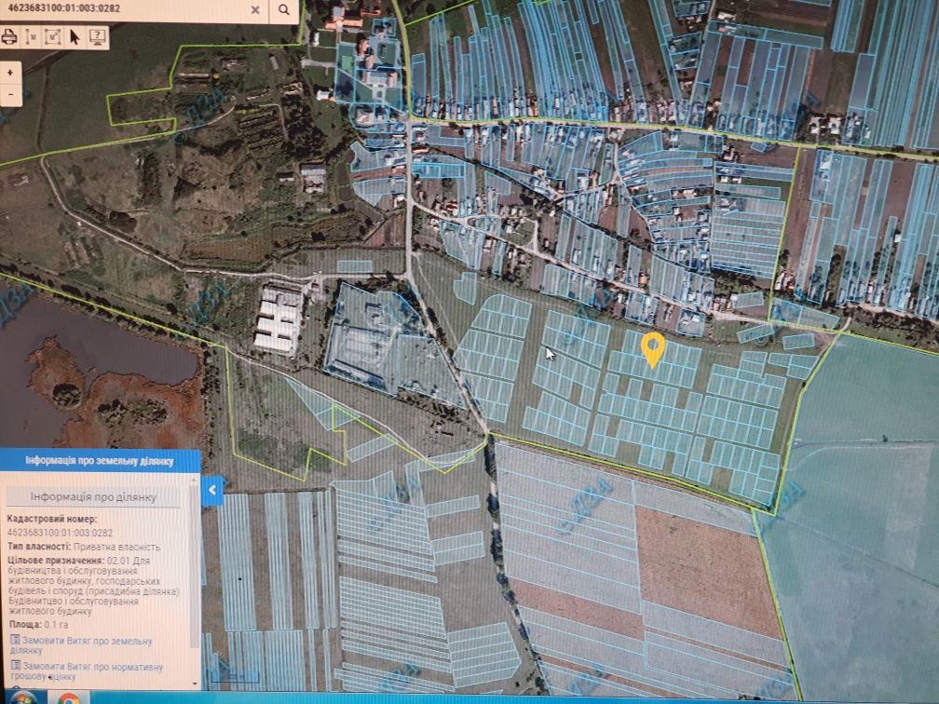Open 'Замовити Витяг про земельну ділянку' link
Image resolution: width=939 pixels, height=704 pixels.
coord(81,644)
